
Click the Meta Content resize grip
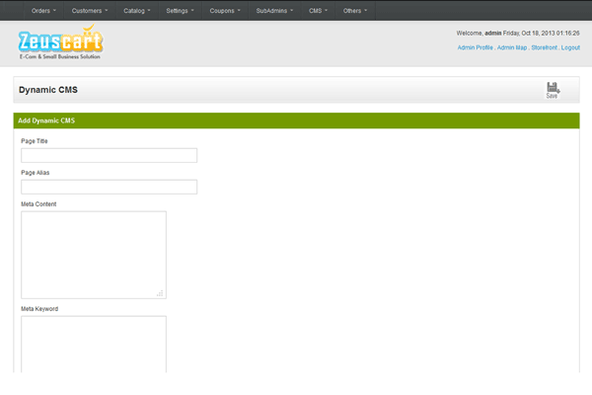pyautogui.click(x=161, y=293)
